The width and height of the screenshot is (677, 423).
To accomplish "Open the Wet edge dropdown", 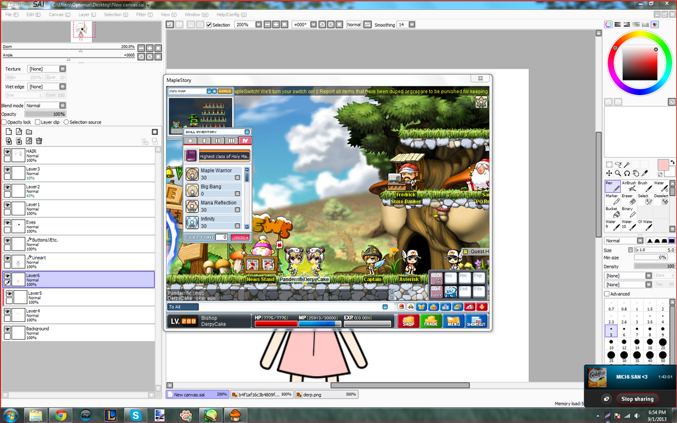I will [x=47, y=87].
